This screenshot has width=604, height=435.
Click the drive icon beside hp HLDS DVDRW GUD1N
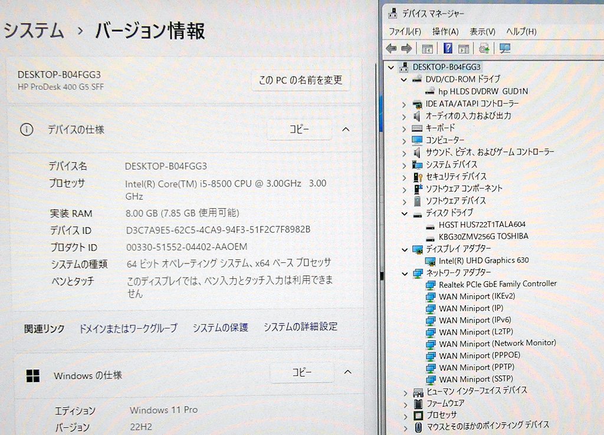(x=430, y=91)
